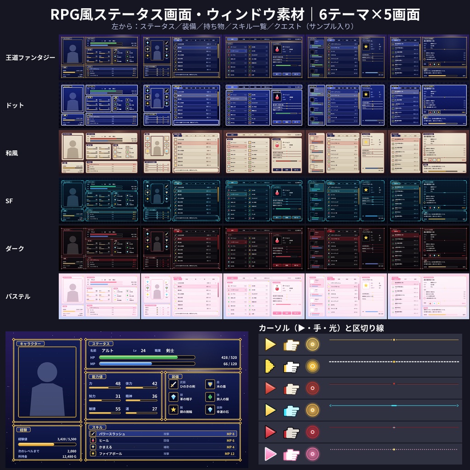Click the gold light cursor beside the cyan hand

(x=312, y=410)
